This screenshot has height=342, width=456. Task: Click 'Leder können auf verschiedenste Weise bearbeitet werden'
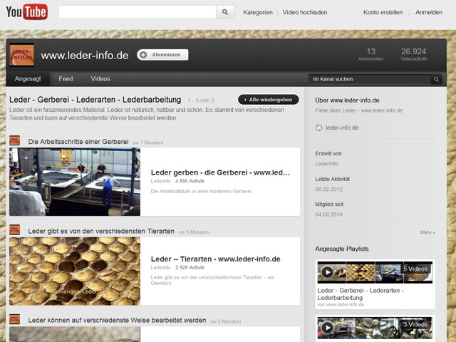pyautogui.click(x=117, y=320)
